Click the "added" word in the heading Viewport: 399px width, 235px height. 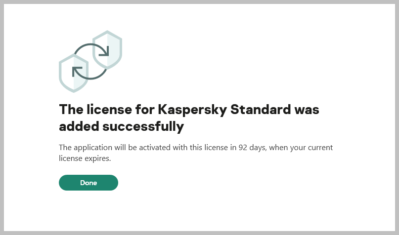pyautogui.click(x=79, y=126)
